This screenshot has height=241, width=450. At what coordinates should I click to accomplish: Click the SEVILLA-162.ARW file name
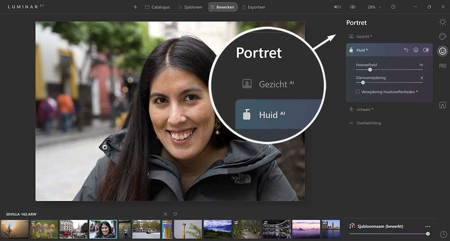pos(21,214)
